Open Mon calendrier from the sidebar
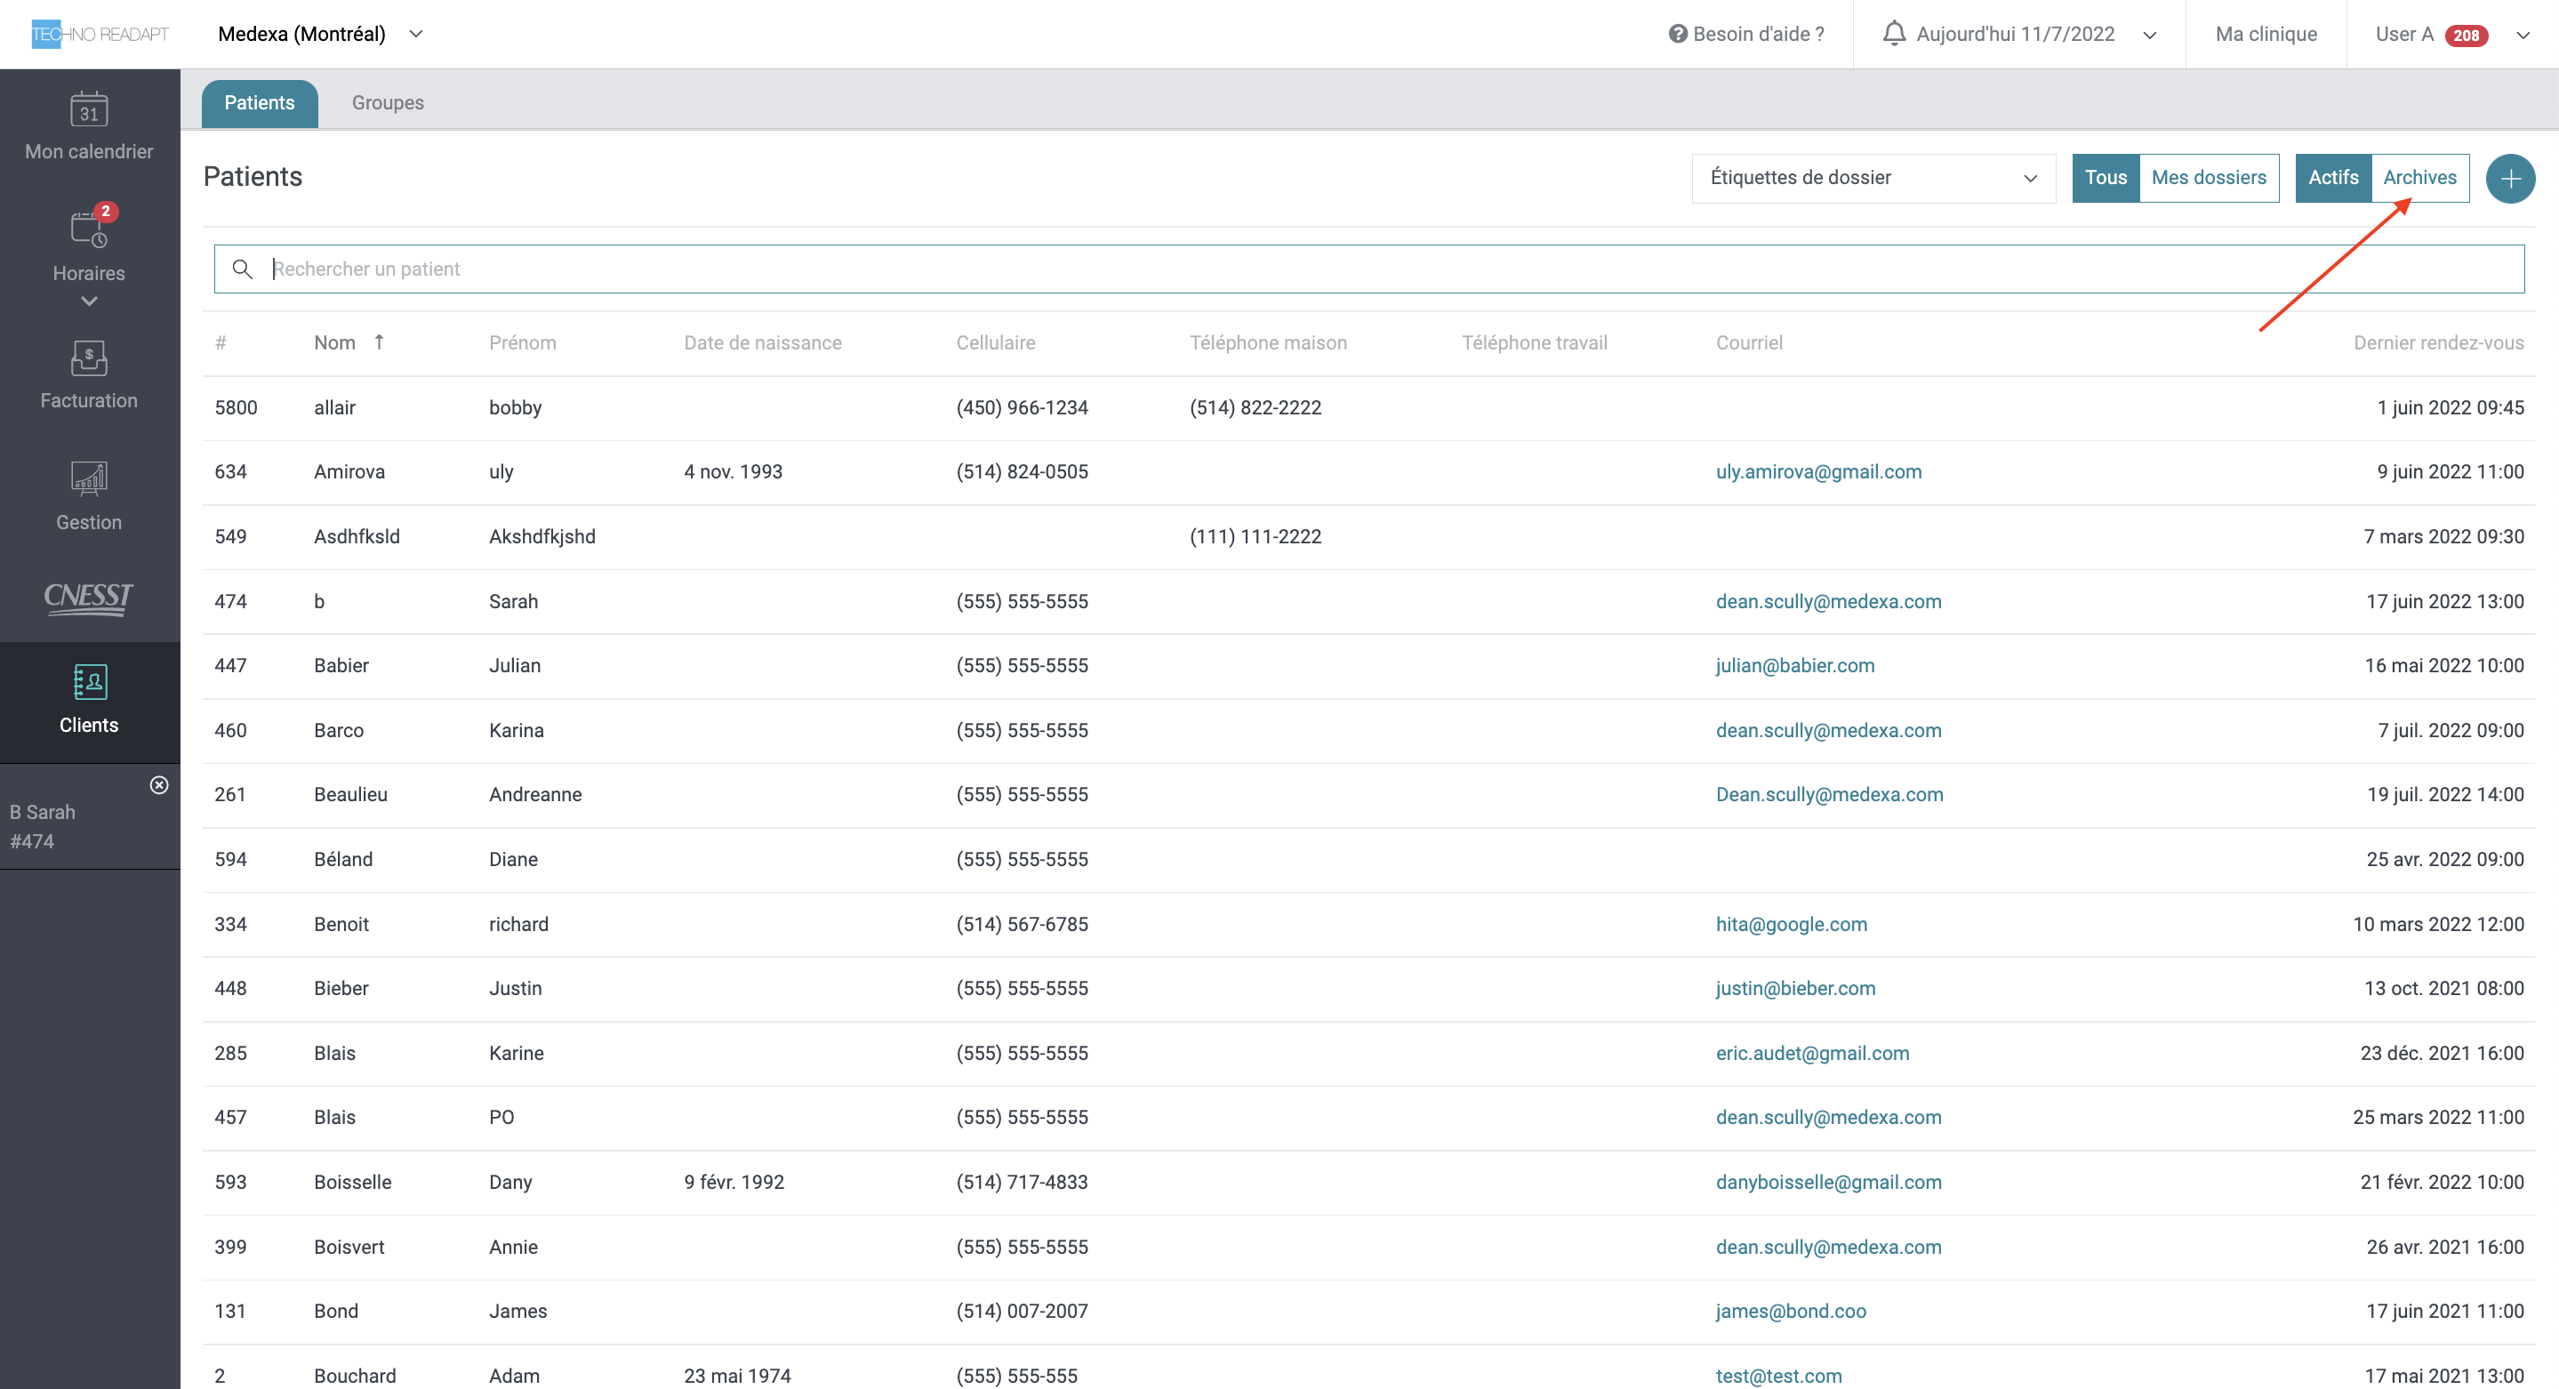The height and width of the screenshot is (1389, 2559). (x=88, y=126)
